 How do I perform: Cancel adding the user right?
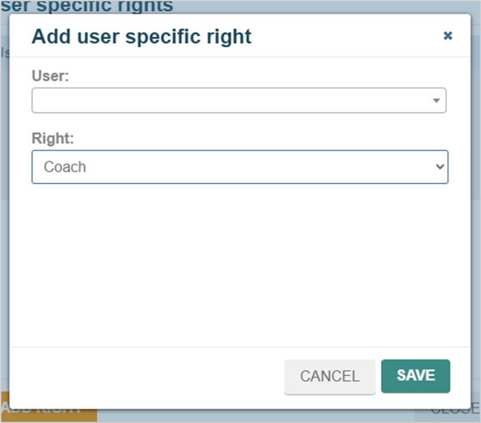[330, 377]
